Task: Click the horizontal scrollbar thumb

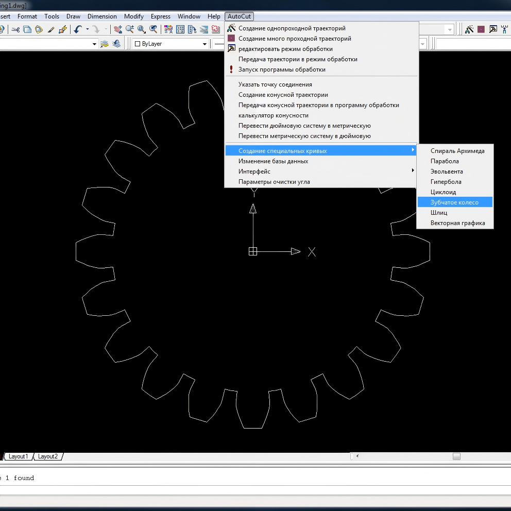Action: 456,456
